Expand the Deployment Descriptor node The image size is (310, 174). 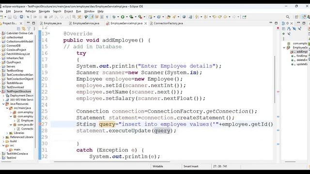pos(3,96)
